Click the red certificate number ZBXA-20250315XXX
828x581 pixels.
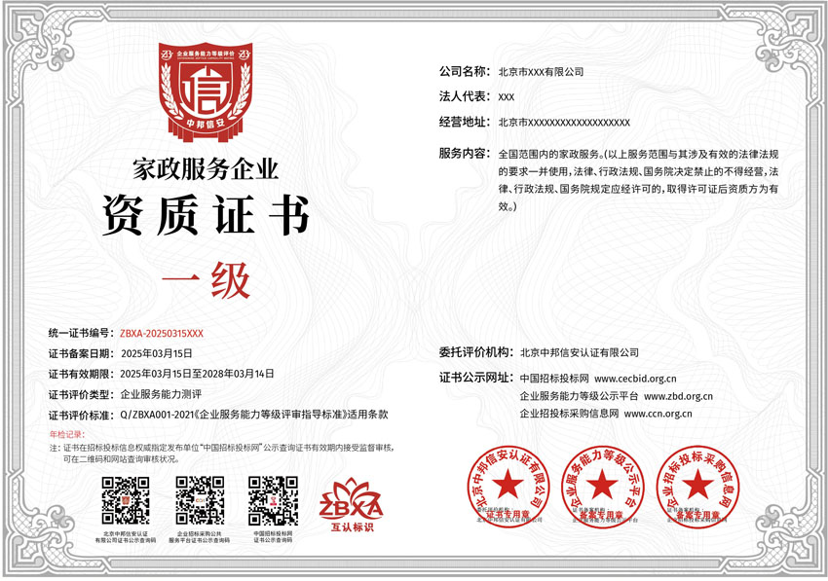coord(162,334)
